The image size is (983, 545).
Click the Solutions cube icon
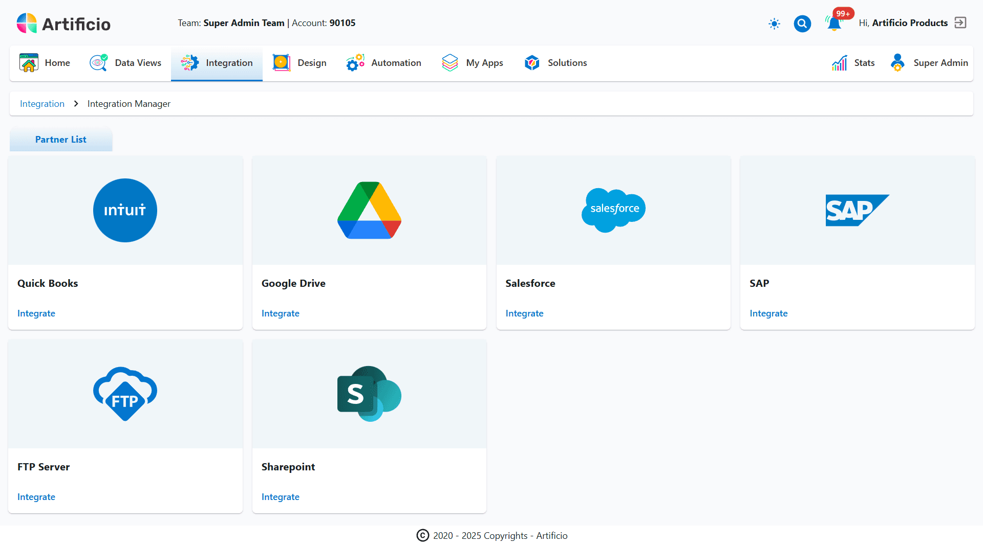[x=532, y=62]
